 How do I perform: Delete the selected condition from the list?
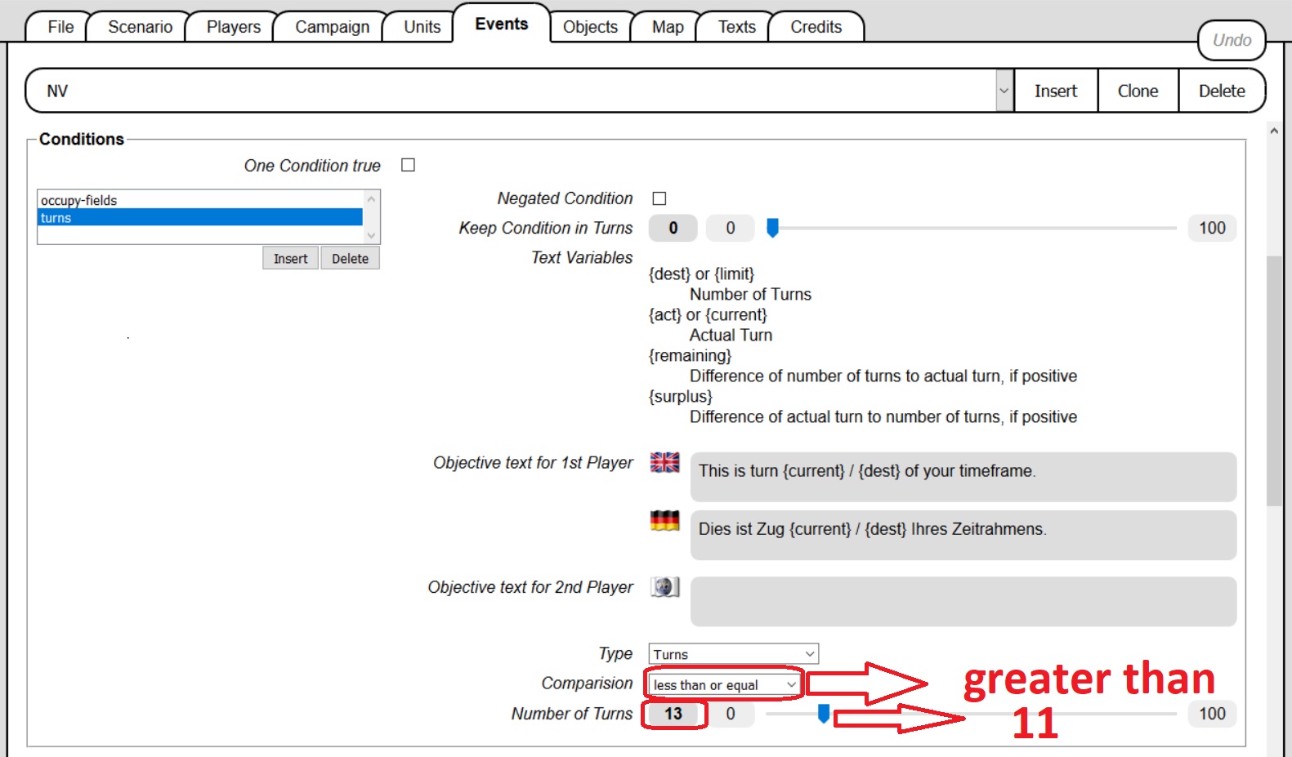350,258
